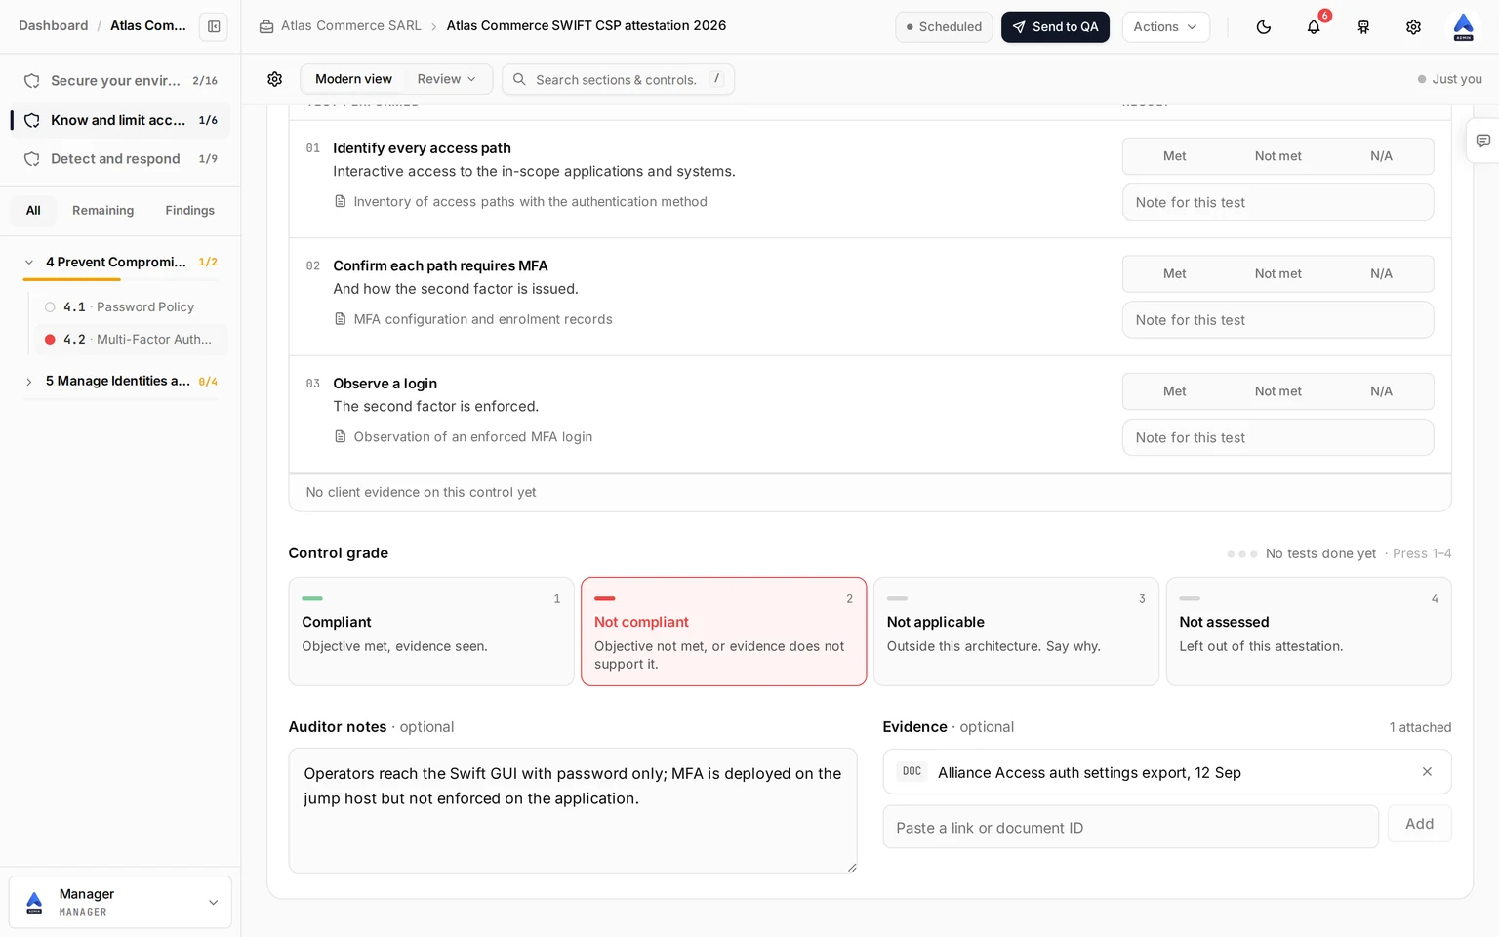Mark Identify every access path as Met
Image resolution: width=1499 pixels, height=937 pixels.
point(1174,156)
